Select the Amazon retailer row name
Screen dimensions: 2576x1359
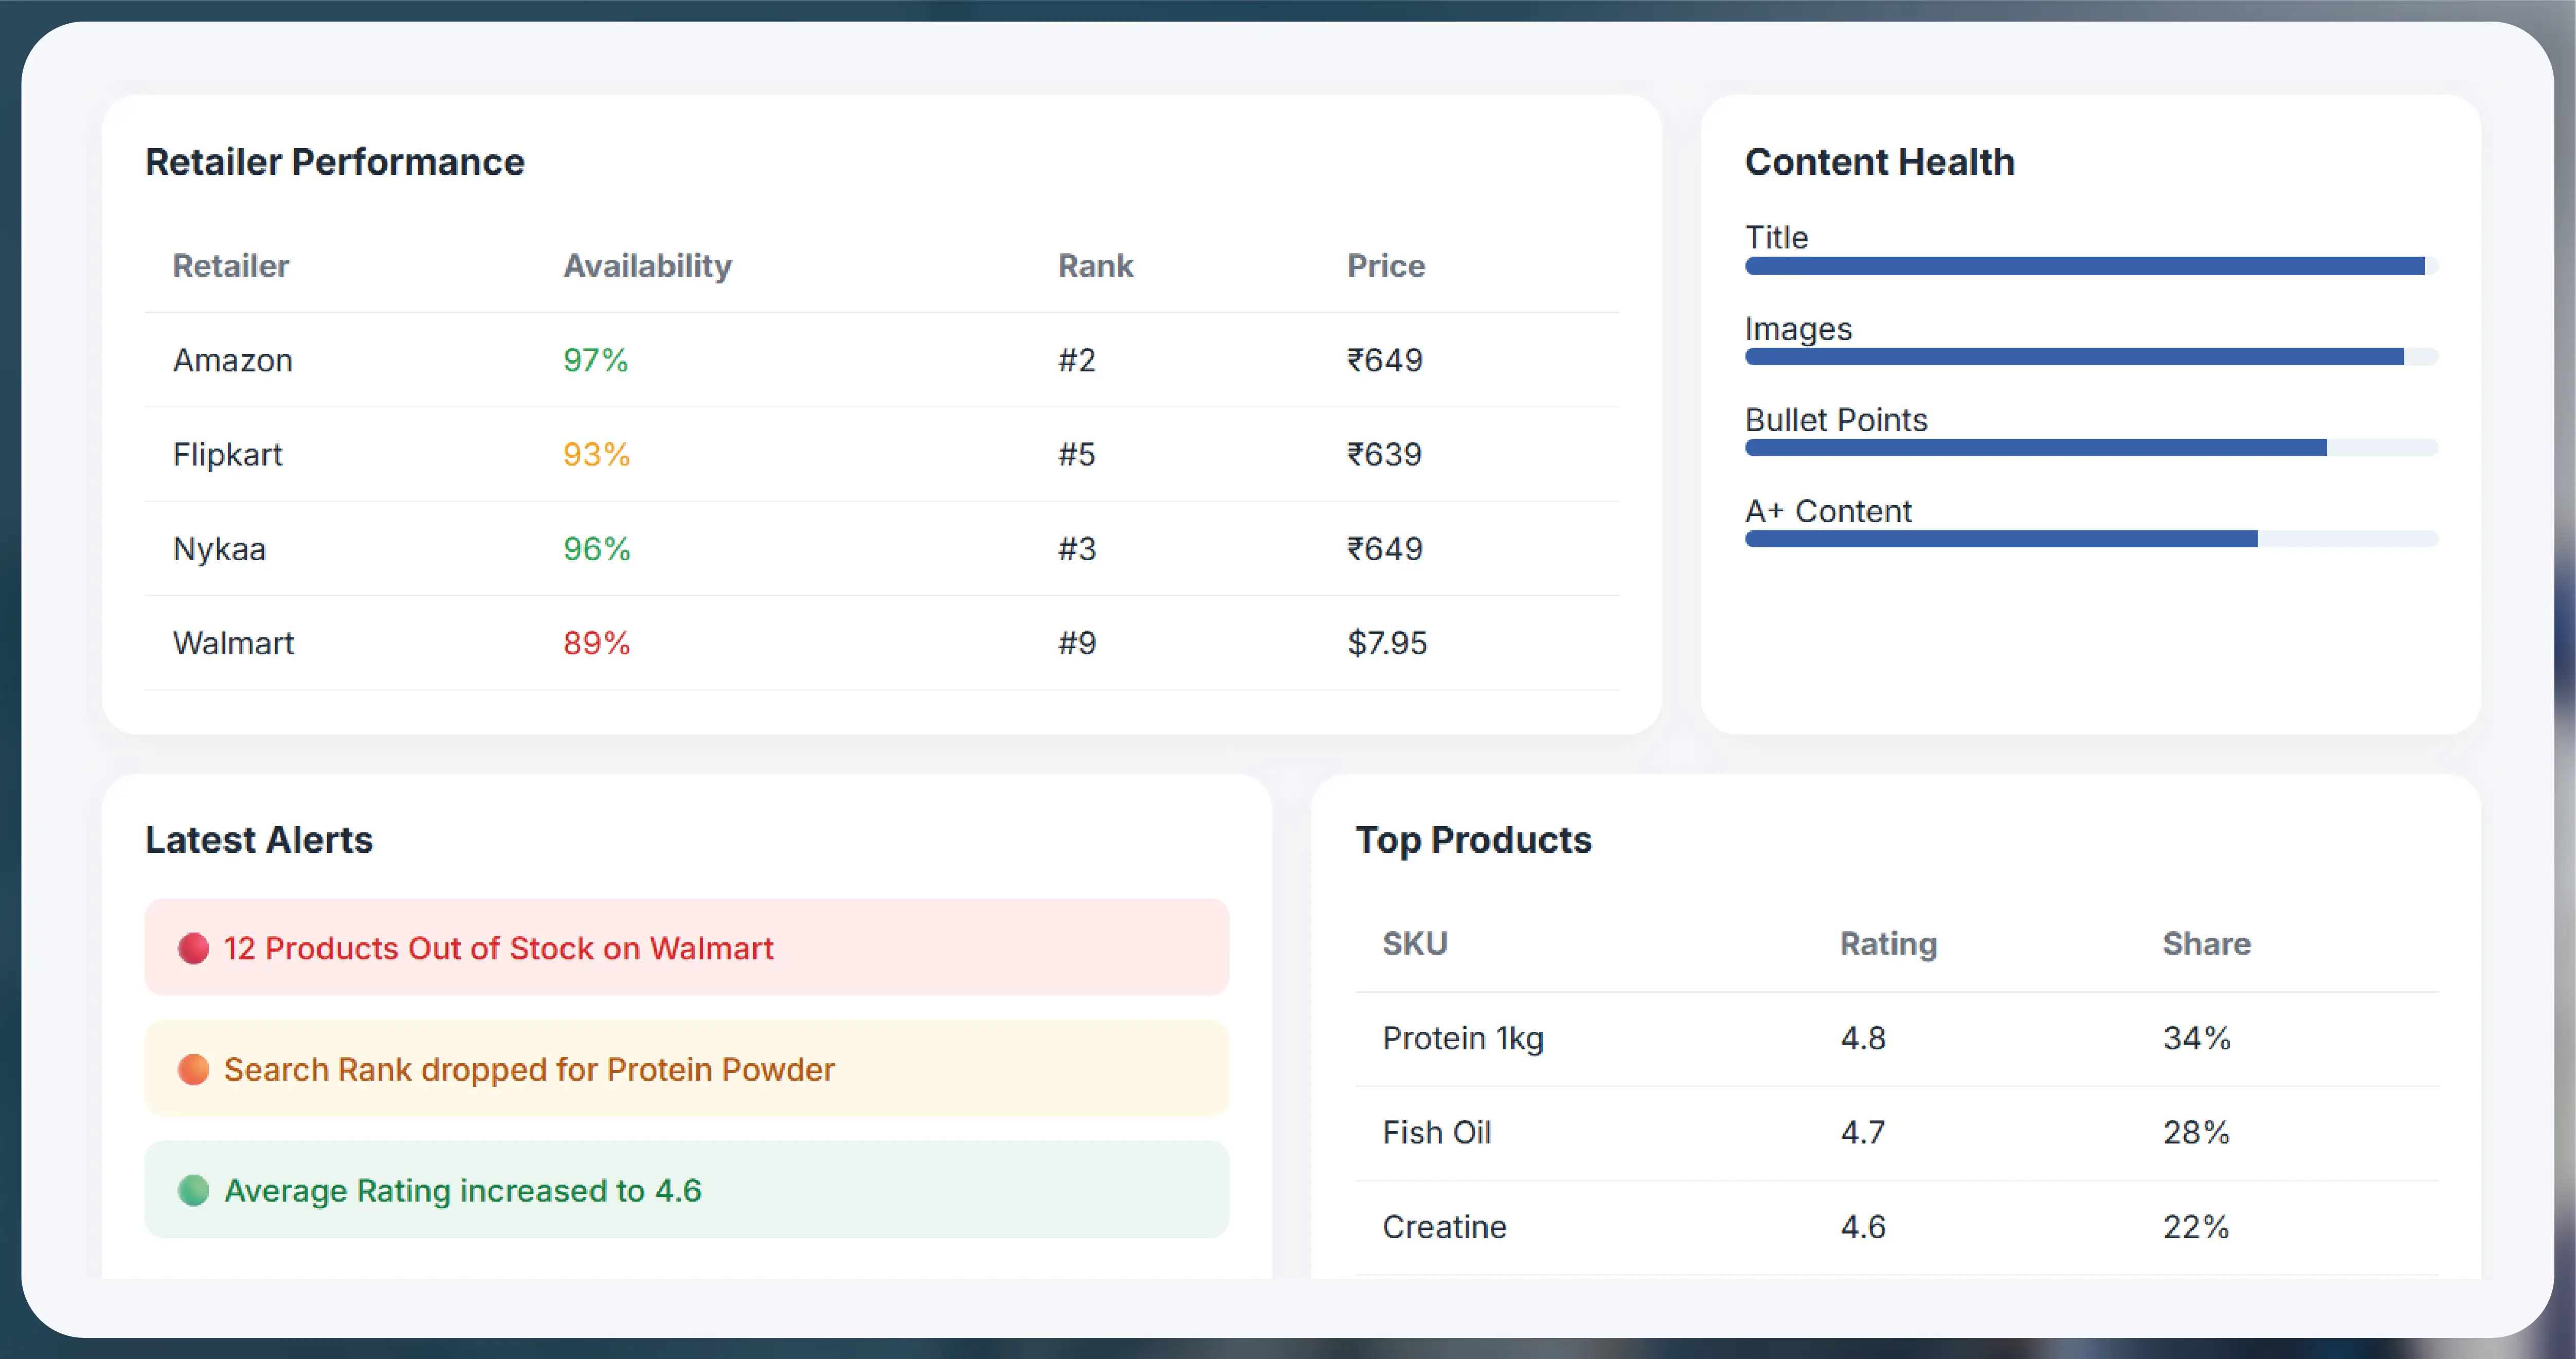coord(233,360)
